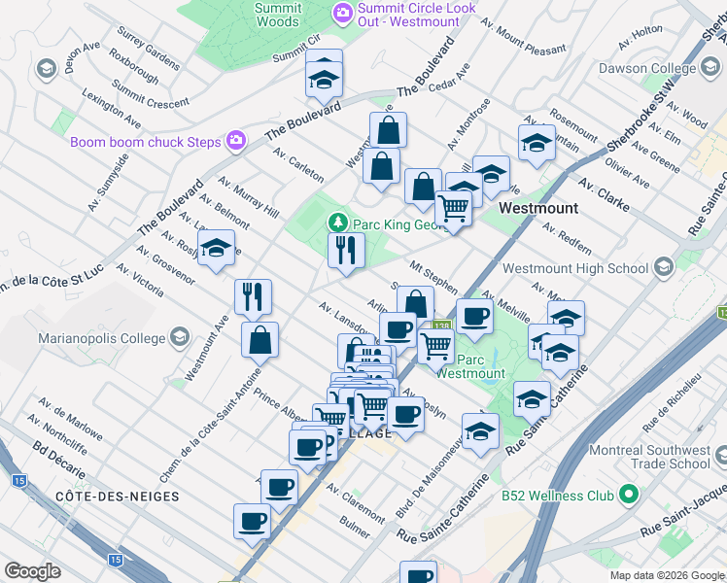
Task: Click the Surrey Gardens street label
Action: point(148,49)
